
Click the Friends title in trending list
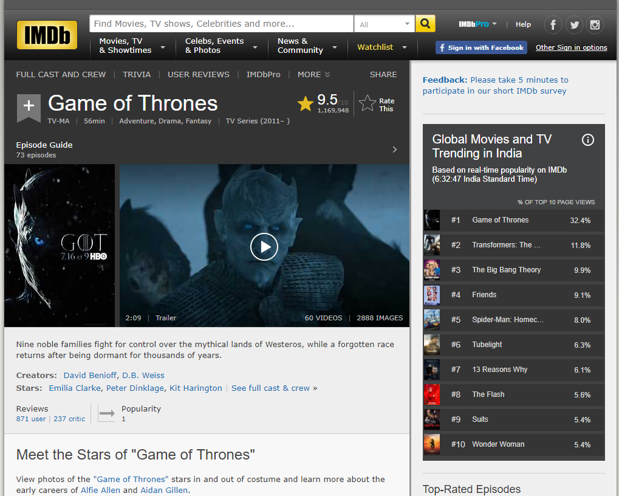[484, 295]
